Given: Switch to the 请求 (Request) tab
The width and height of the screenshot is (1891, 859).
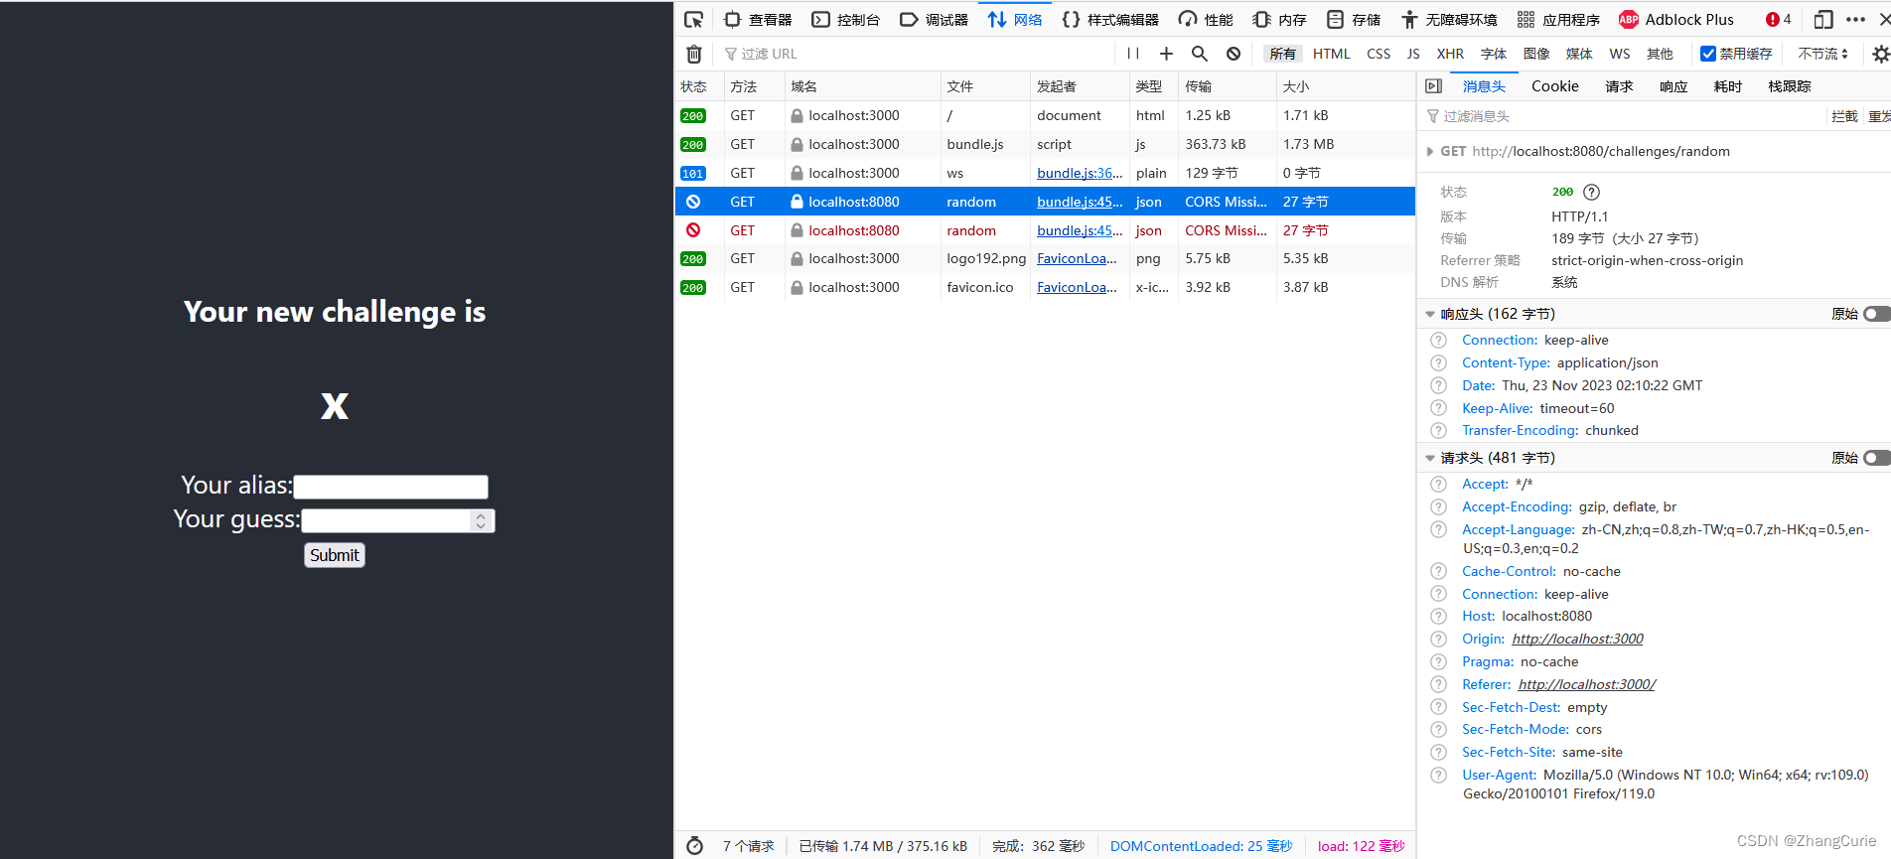Looking at the screenshot, I should point(1619,86).
